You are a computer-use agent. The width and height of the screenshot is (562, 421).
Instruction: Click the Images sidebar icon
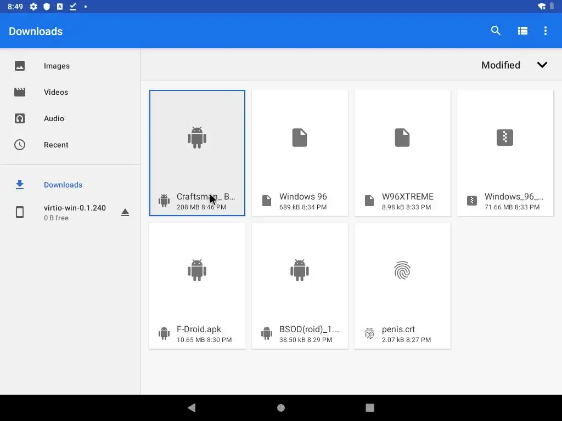[20, 66]
